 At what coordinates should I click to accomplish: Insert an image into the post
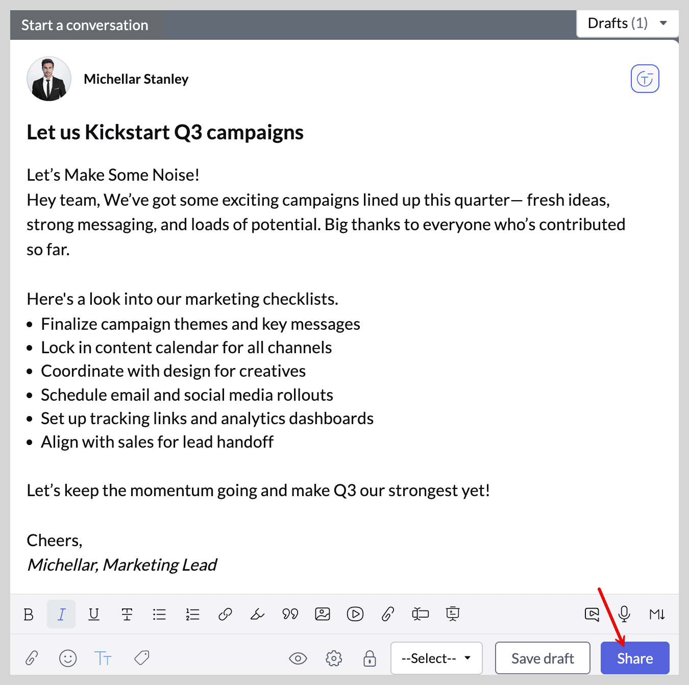[323, 614]
